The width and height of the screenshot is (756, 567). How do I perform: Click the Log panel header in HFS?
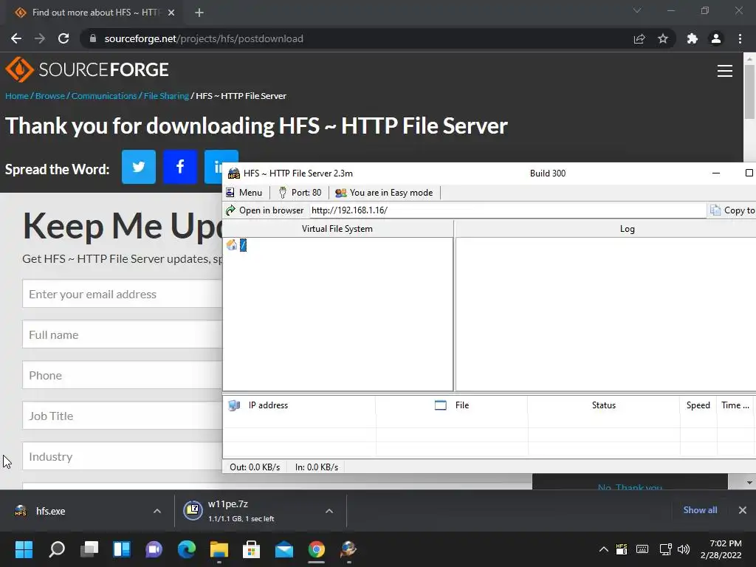tap(627, 229)
